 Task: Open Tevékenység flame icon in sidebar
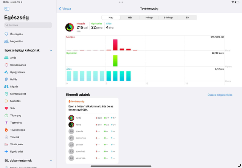(x=6, y=130)
